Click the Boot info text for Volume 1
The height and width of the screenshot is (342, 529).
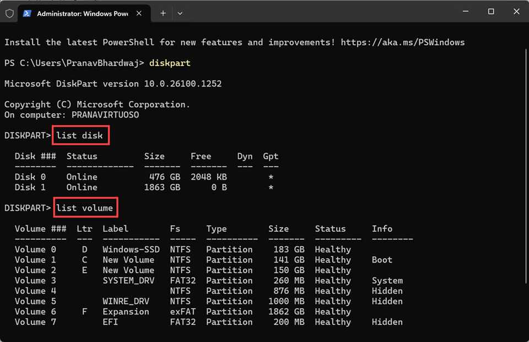click(x=382, y=260)
